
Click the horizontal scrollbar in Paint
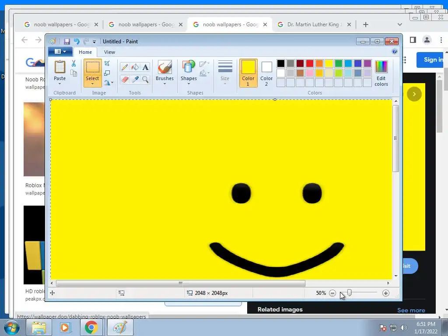coord(181,283)
